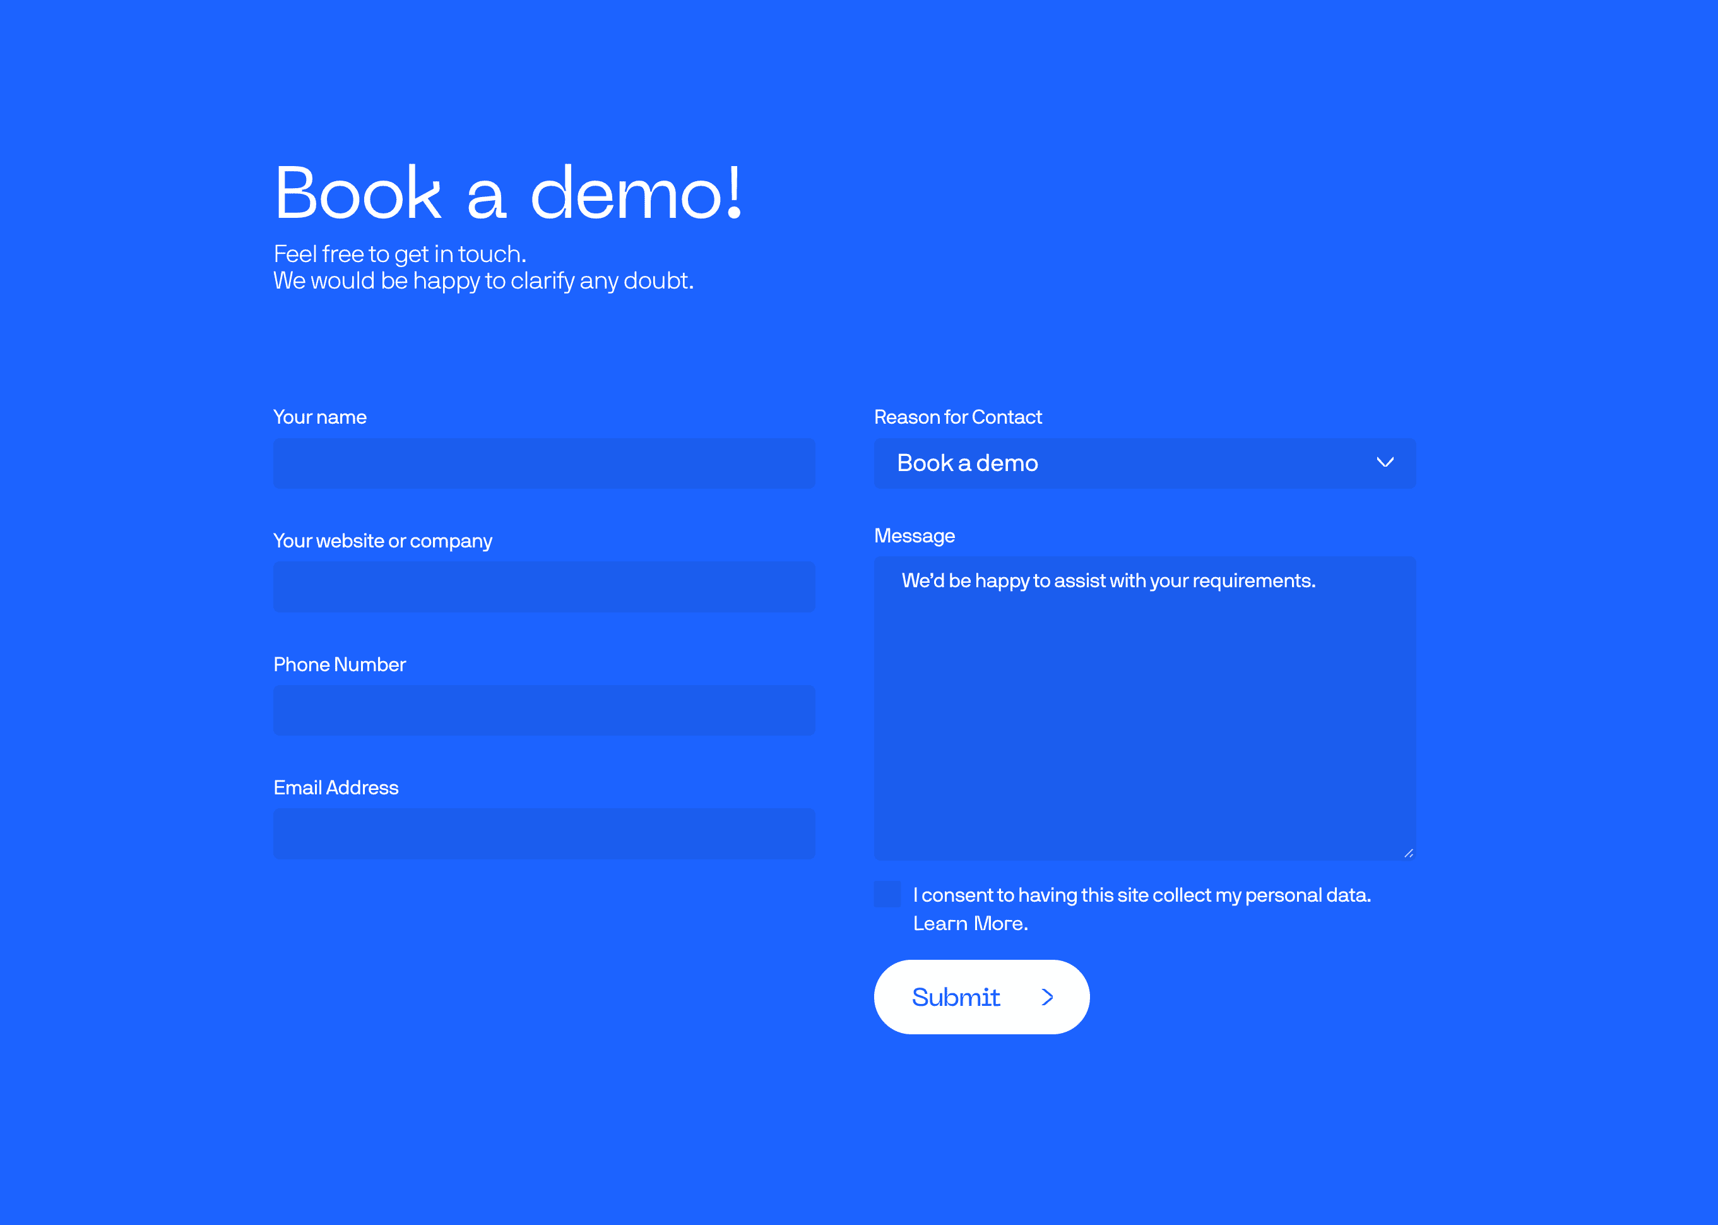Click the message box resize handle

coord(1408,853)
